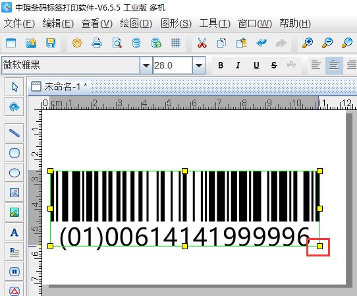Align text center
Screen dimensions: 357x296
(x=334, y=65)
